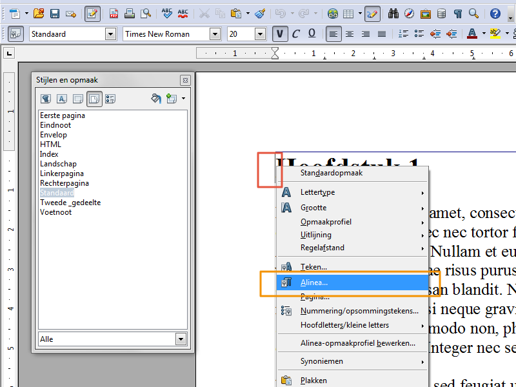Send document as e-mail icon
Screen dimensions: 516x387
[71, 14]
